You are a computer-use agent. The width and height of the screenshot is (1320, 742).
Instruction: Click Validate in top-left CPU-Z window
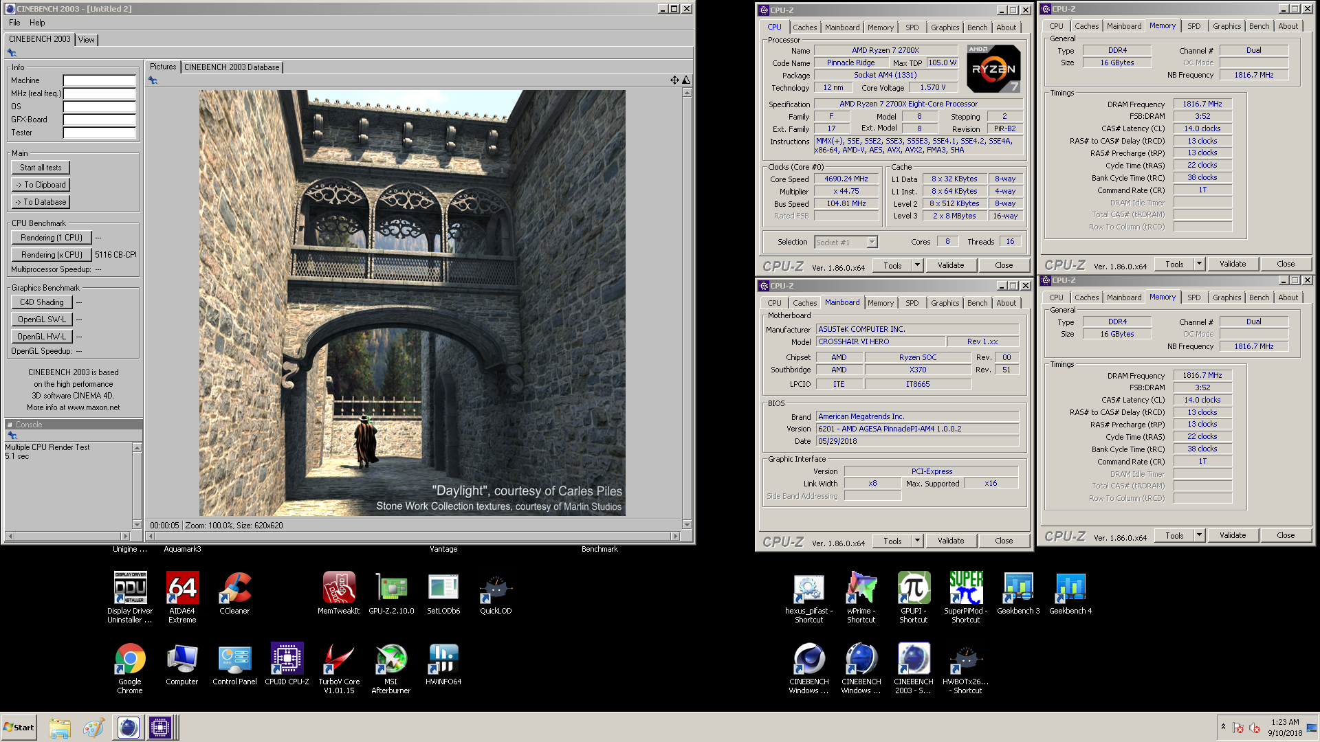tap(951, 265)
